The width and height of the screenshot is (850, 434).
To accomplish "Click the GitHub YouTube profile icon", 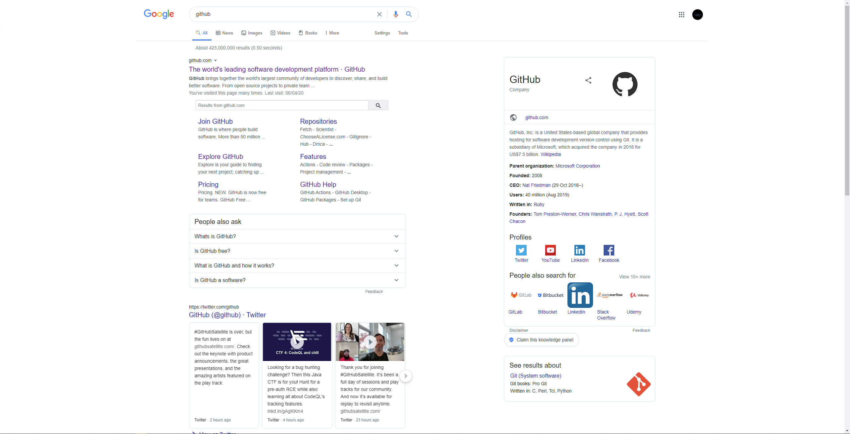I will coord(550,250).
